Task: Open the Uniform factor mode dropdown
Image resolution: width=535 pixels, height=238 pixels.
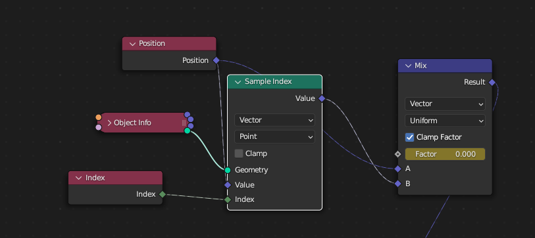Action: [445, 121]
